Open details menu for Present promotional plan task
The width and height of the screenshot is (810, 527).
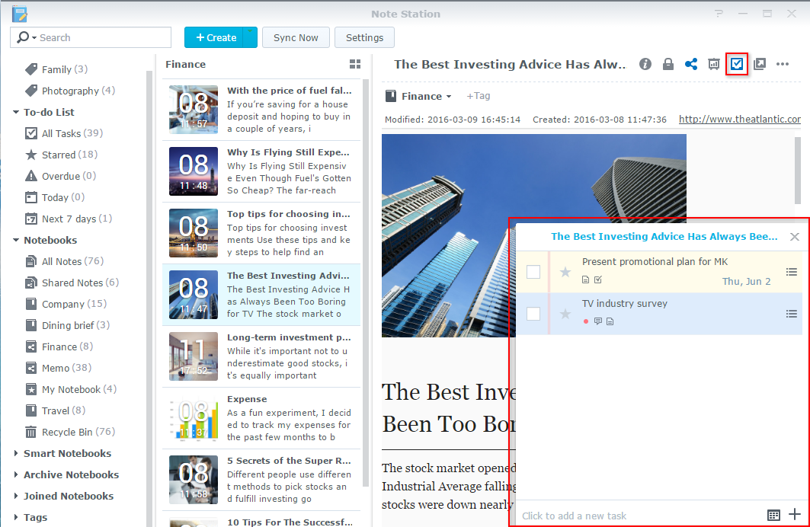[x=792, y=272]
